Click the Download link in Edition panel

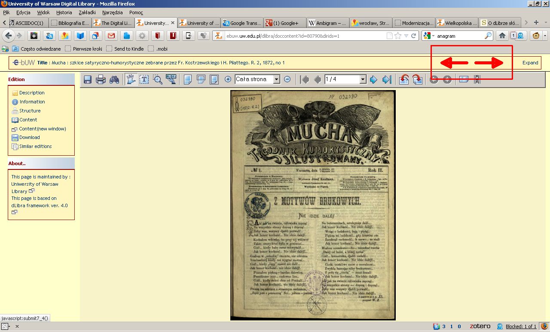29,137
